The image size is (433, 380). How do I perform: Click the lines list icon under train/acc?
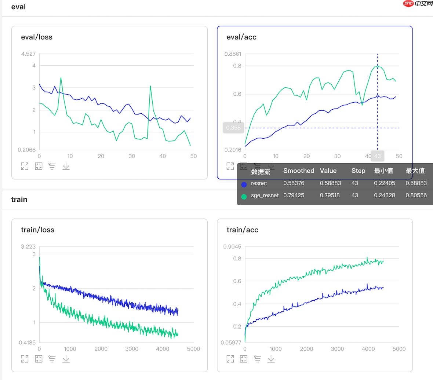click(x=258, y=359)
